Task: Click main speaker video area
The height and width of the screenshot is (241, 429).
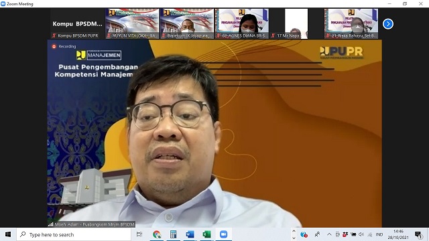Action: pyautogui.click(x=214, y=133)
